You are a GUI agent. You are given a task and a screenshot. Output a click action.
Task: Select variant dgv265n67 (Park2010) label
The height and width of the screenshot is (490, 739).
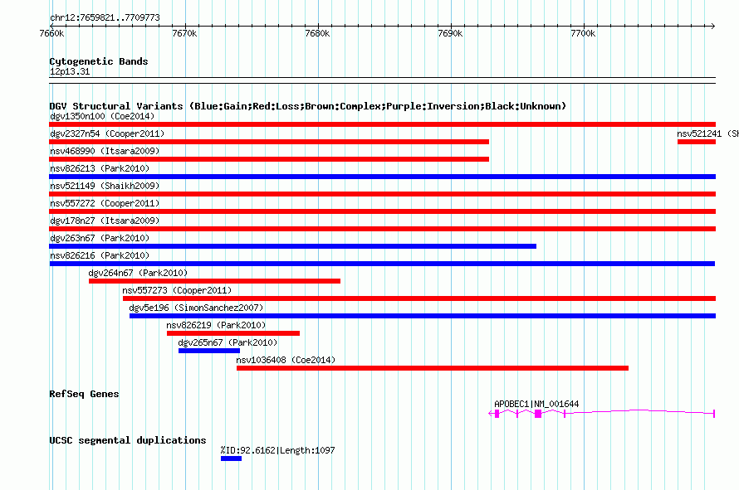[228, 342]
